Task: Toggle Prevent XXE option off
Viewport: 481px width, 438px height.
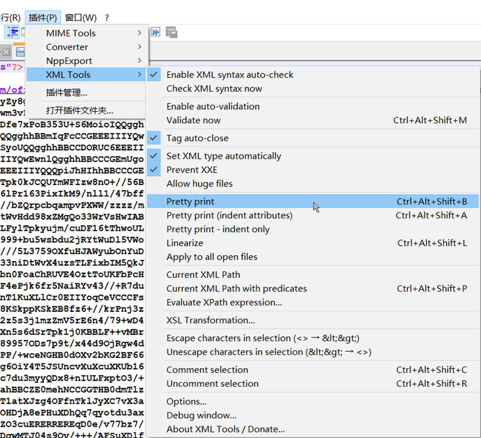Action: pyautogui.click(x=192, y=170)
